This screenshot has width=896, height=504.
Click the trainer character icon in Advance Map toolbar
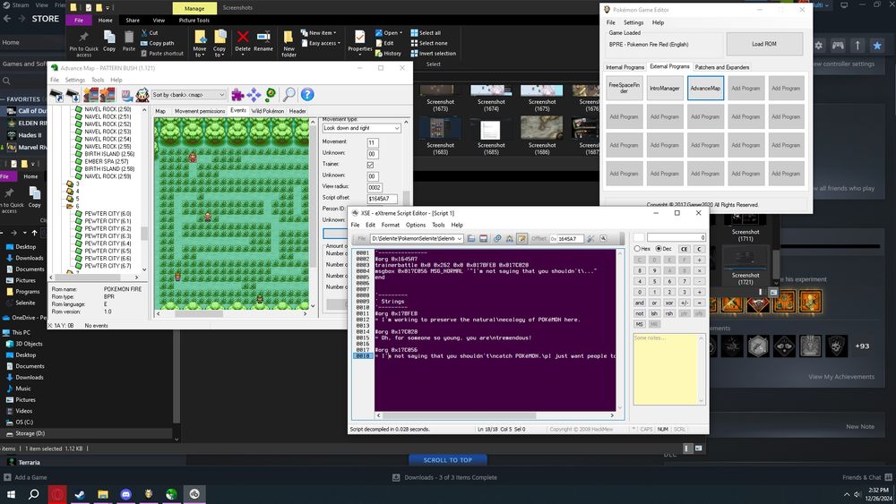pos(142,94)
